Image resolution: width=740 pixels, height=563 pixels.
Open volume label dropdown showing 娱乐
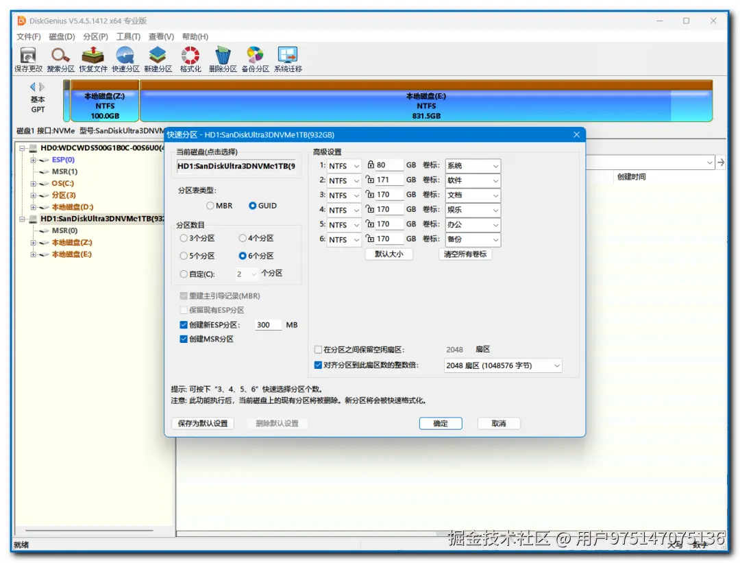coord(473,210)
